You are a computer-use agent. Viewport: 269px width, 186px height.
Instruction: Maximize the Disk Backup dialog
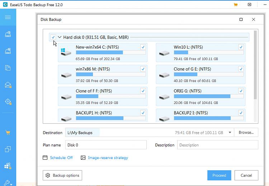click(241, 19)
